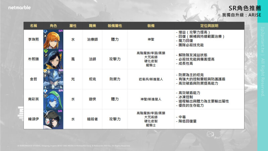The height and width of the screenshot is (151, 268).
Task: Click the netmarble logo
Action: click(19, 8)
